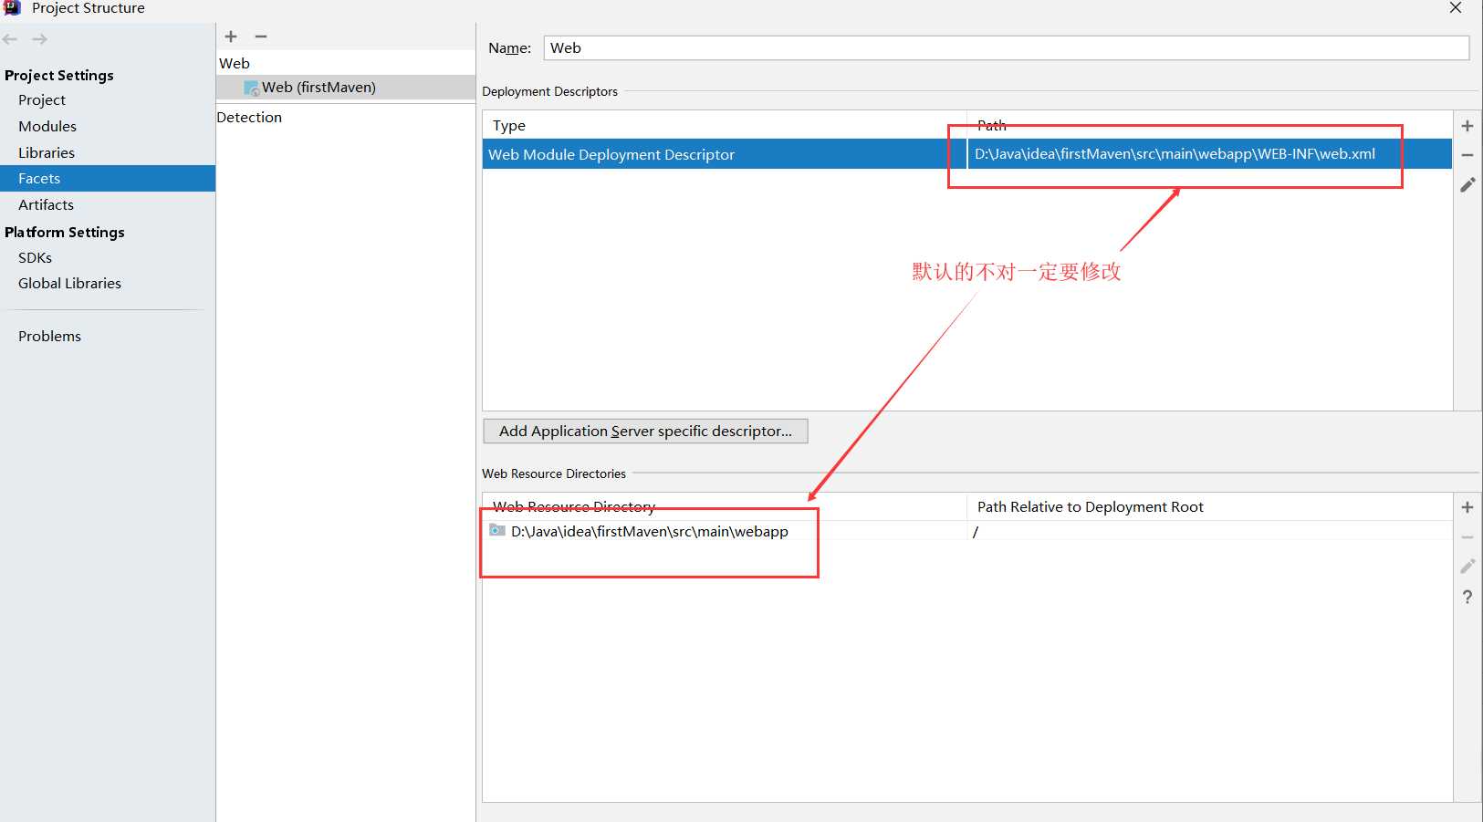The height and width of the screenshot is (822, 1483).
Task: Add a new facet with plus icon
Action: tap(231, 36)
